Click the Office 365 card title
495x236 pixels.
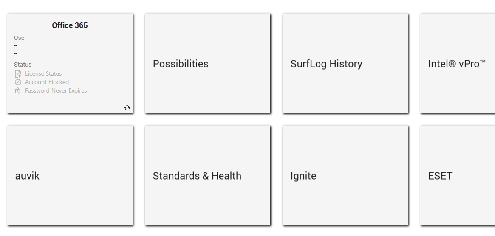point(70,25)
